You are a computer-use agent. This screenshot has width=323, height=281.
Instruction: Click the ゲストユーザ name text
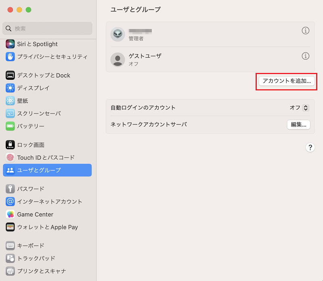[x=145, y=56]
